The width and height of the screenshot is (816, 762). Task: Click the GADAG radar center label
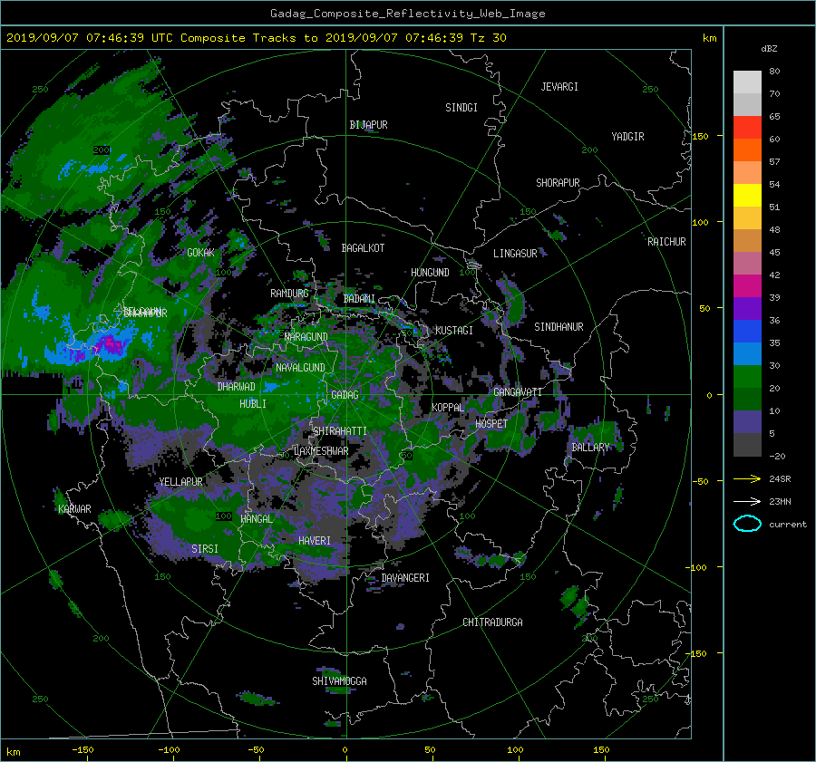tap(345, 395)
